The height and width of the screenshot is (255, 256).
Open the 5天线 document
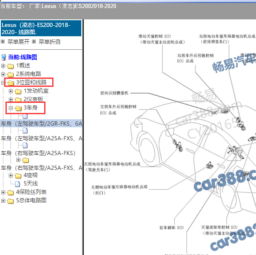tap(31, 183)
